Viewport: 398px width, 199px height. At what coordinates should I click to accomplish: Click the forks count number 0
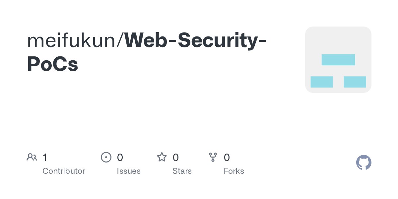pos(227,157)
